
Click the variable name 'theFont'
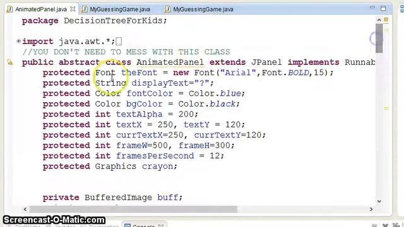point(139,73)
